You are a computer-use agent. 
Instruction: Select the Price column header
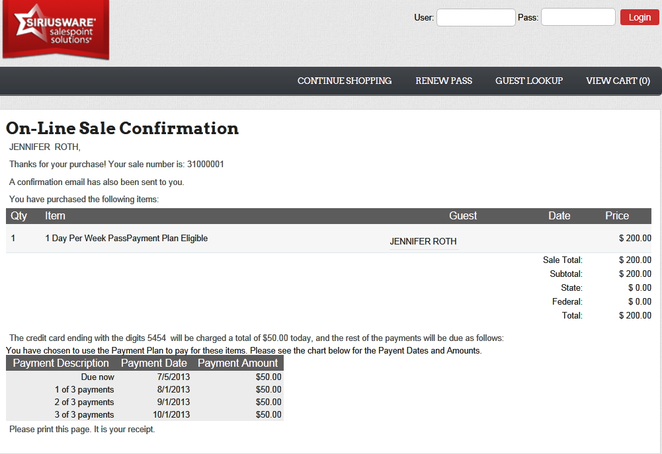[616, 215]
